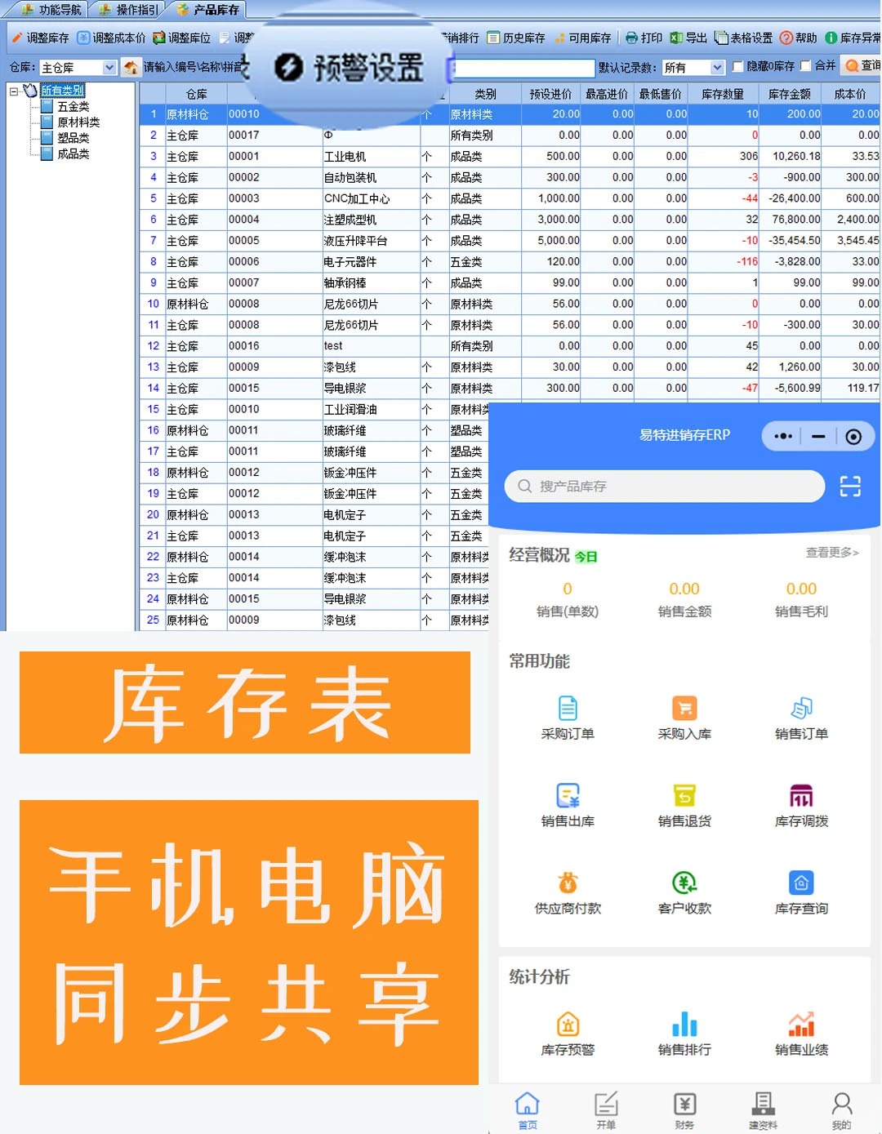
Task: Toggle the 合并 merge checkbox
Action: pos(806,66)
